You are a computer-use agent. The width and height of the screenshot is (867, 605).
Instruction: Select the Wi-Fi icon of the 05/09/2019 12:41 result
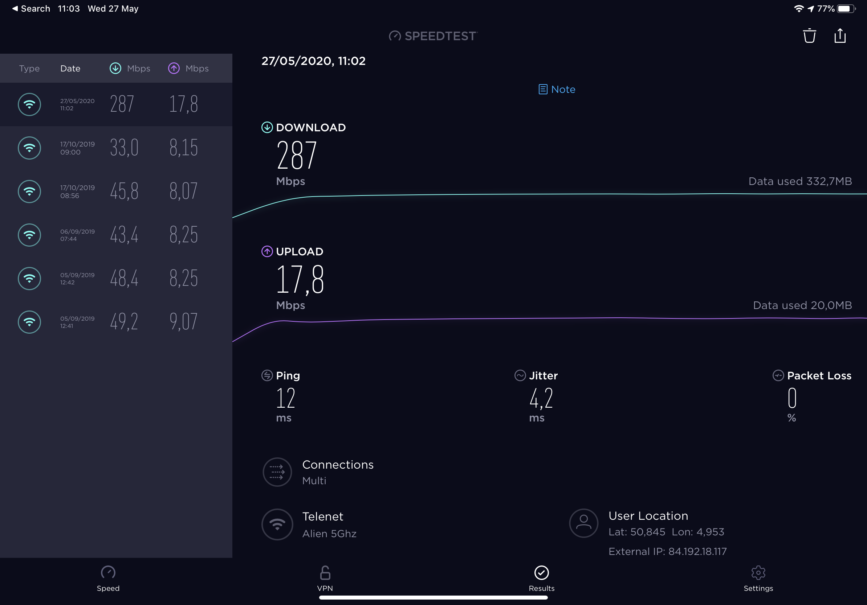point(29,322)
